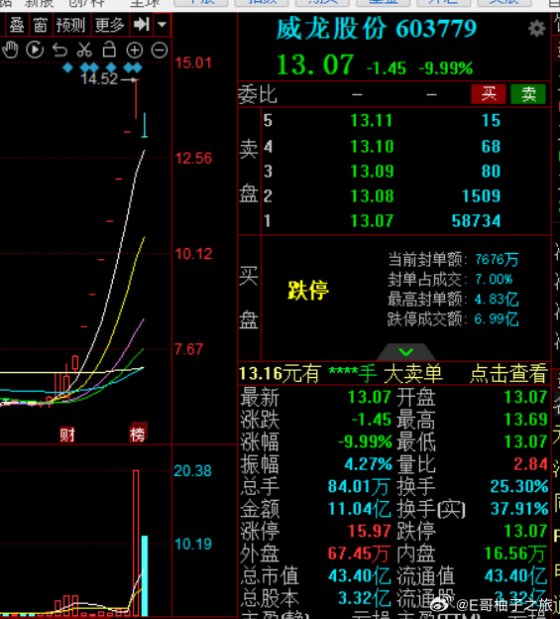Click the 委比 label
This screenshot has height=619, width=560.
click(x=258, y=95)
